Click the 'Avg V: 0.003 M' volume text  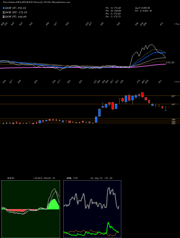[x=142, y=8]
